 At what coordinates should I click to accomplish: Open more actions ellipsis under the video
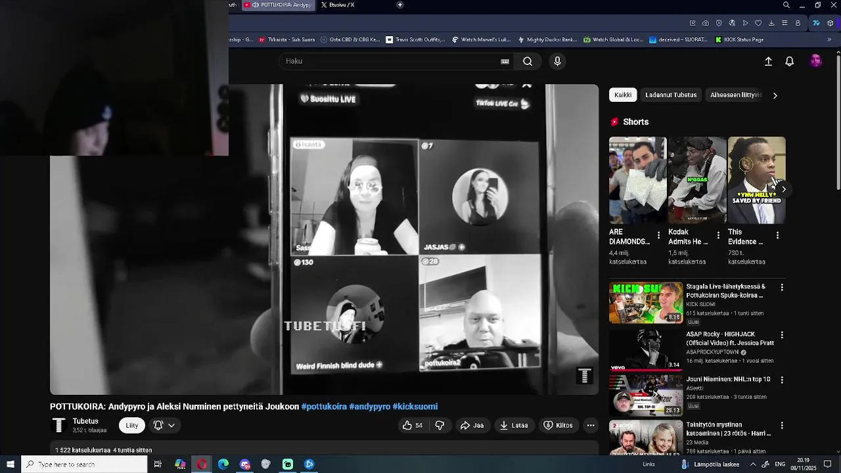pos(591,425)
